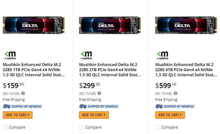Click the 2TB Delta SSD product image
Image resolution: width=220 pixels, height=134 pixels.
coord(110,25)
